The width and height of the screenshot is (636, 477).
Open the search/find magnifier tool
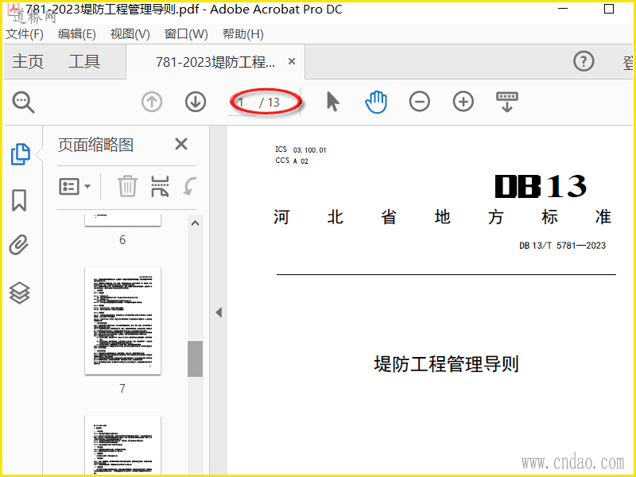click(24, 102)
